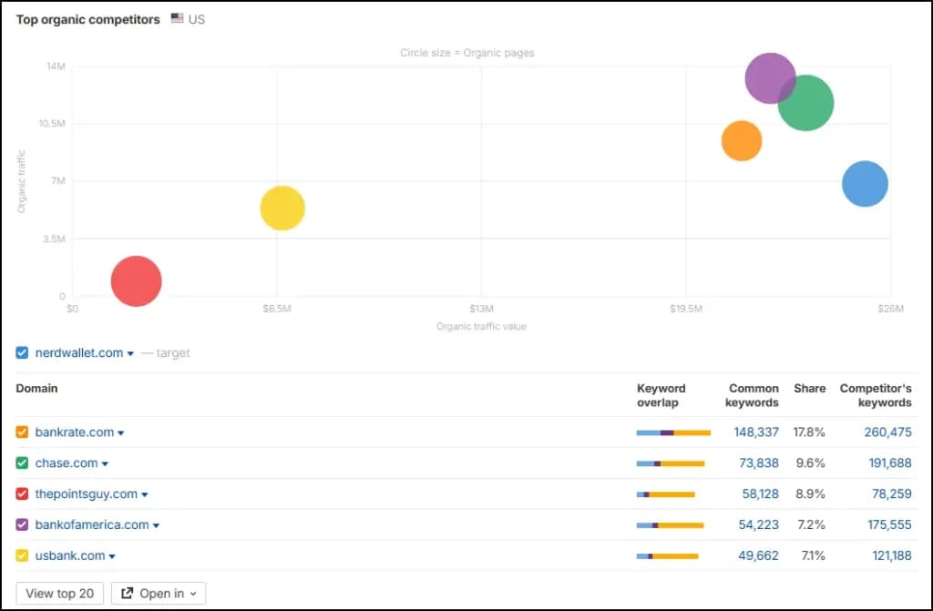
Task: Open competitor's keywords value 121,188
Action: coord(892,555)
